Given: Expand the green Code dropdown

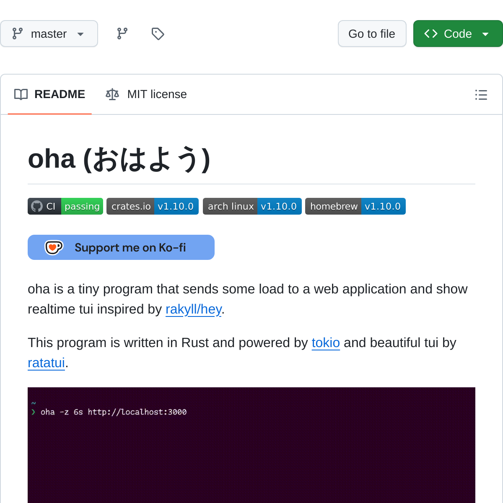Looking at the screenshot, I should pyautogui.click(x=458, y=34).
